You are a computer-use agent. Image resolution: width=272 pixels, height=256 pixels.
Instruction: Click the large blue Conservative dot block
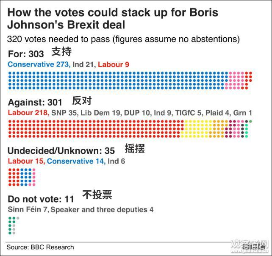pyautogui.click(x=118, y=81)
